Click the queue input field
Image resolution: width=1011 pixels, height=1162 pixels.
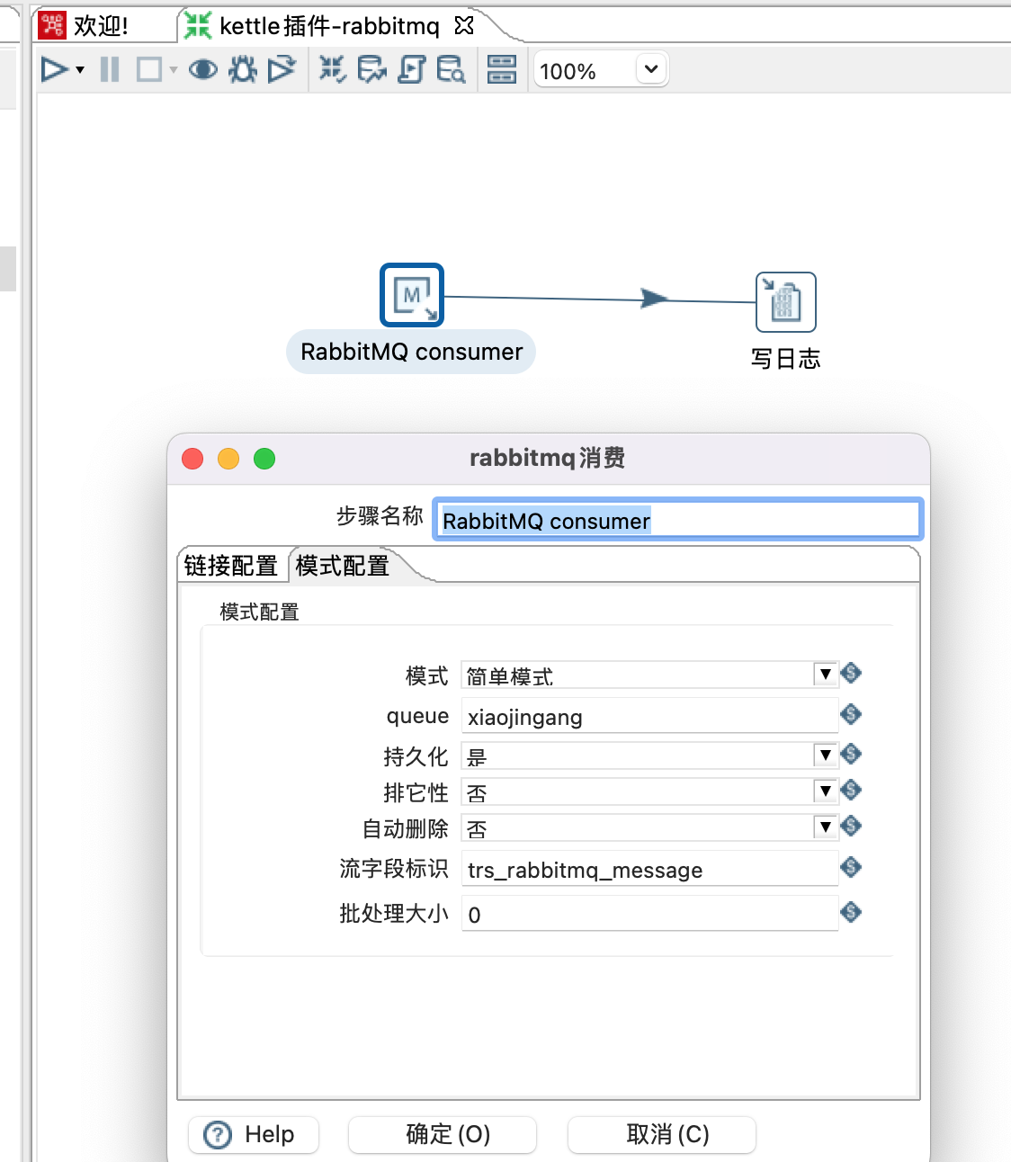[x=649, y=716]
